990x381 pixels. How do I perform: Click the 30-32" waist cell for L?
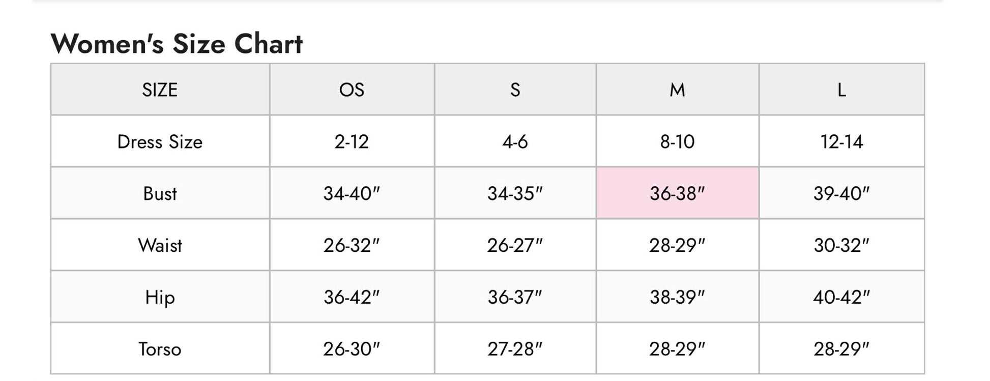(x=841, y=246)
